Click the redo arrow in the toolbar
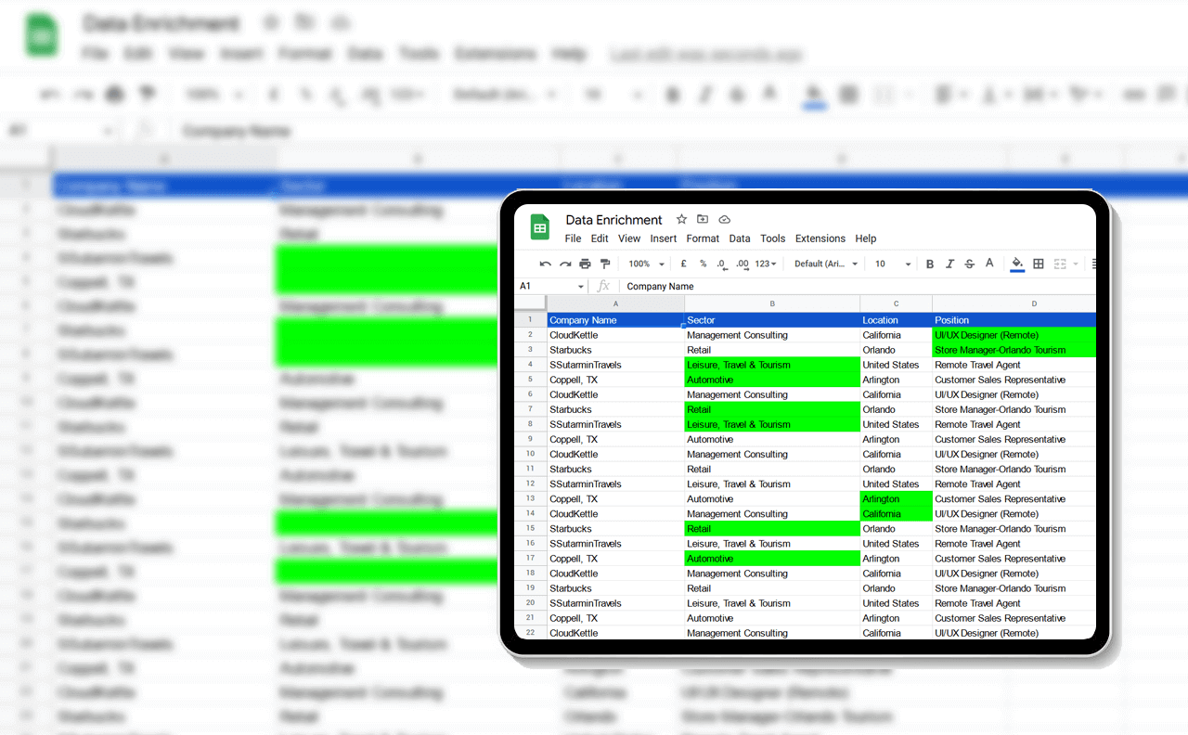Screen dimensions: 1188x735 click(564, 264)
